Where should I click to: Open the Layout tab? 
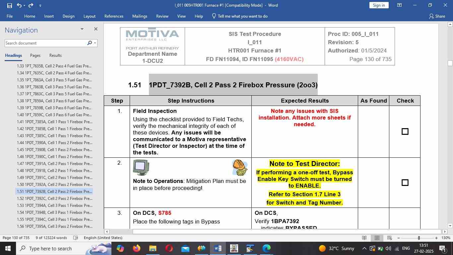pyautogui.click(x=89, y=16)
